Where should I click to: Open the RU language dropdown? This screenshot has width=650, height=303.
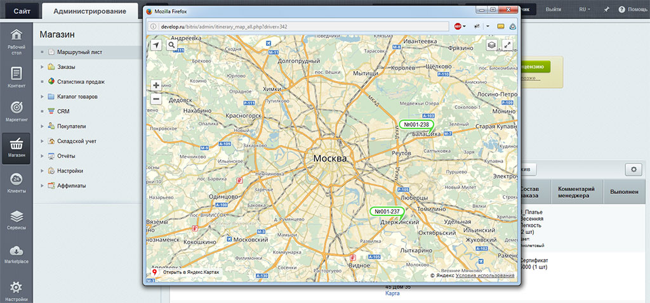[x=584, y=10]
